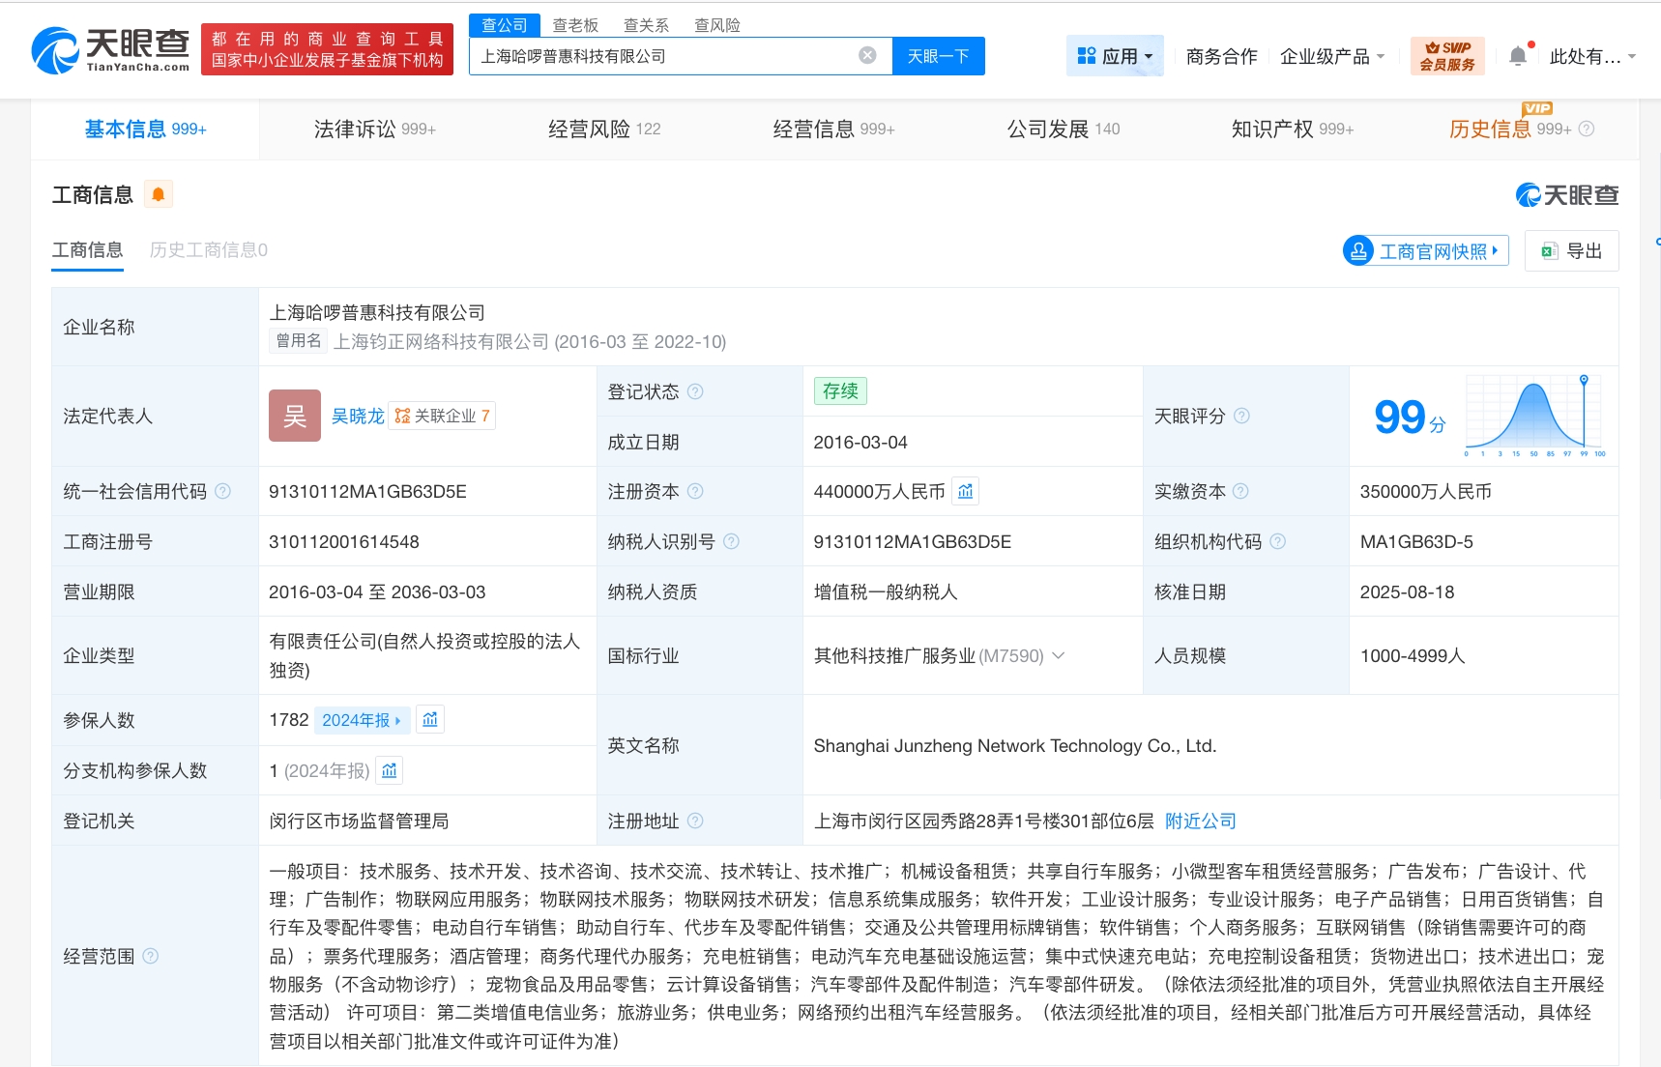The image size is (1661, 1067).
Task: Expand the 国标行业 M7590 chevron
Action: (x=1059, y=655)
